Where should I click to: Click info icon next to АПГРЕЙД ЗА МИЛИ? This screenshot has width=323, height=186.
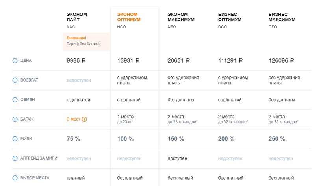click(x=15, y=158)
